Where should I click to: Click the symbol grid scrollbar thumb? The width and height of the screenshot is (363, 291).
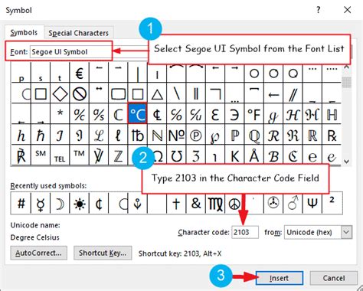346,82
